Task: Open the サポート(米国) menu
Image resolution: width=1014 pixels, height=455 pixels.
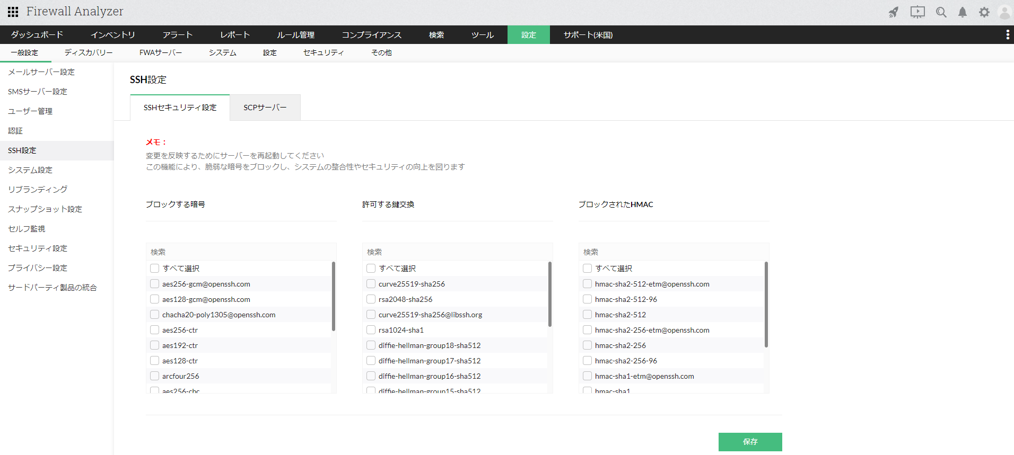Action: tap(588, 35)
